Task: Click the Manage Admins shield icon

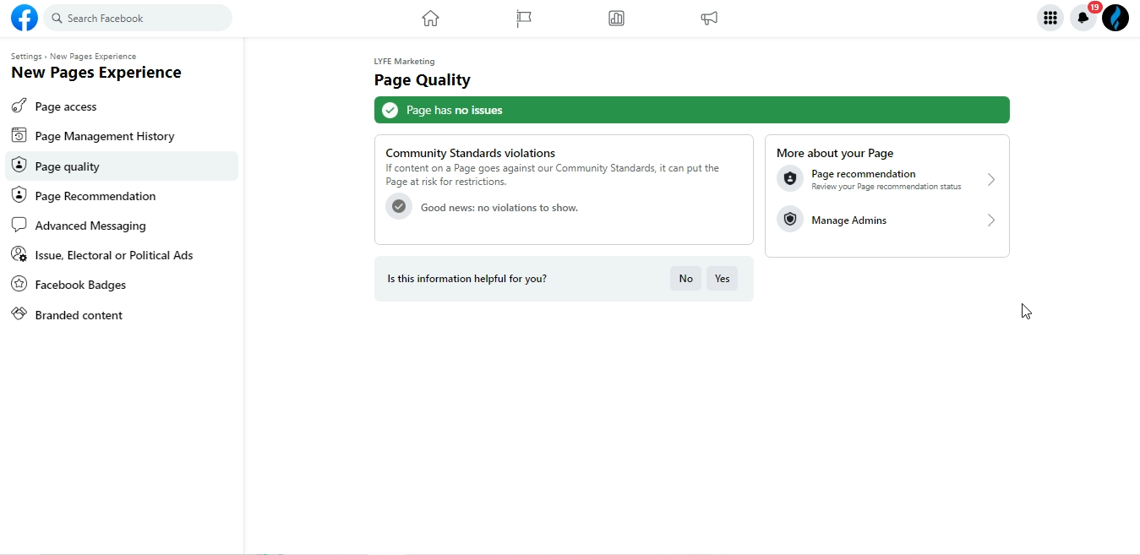Action: click(790, 220)
